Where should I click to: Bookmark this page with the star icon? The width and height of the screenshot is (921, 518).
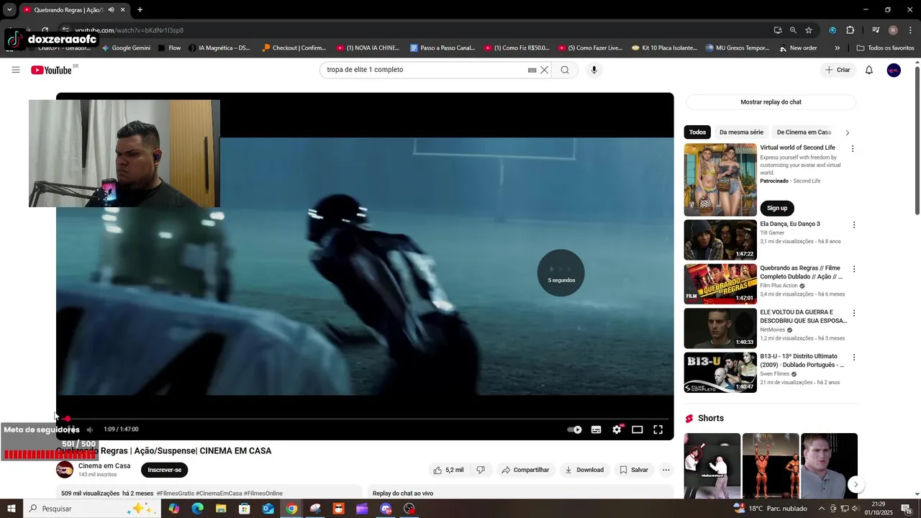pyautogui.click(x=809, y=30)
